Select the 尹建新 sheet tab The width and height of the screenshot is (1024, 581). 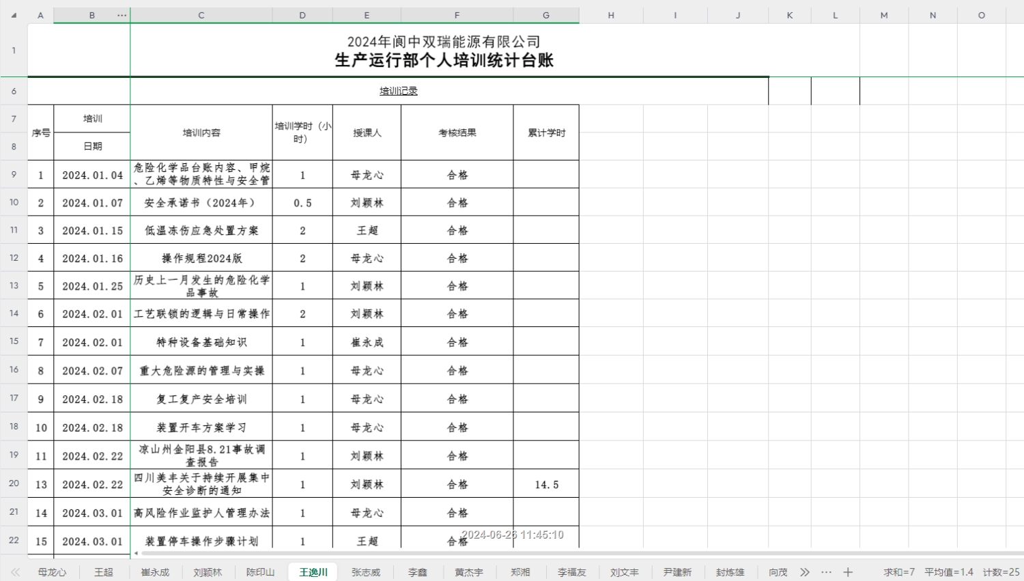677,572
